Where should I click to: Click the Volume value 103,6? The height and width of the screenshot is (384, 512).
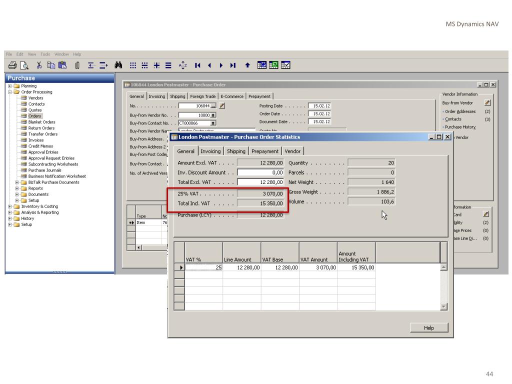pos(371,202)
